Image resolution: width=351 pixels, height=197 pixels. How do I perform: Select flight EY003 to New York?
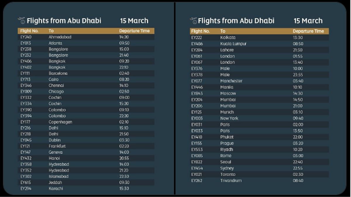(259, 118)
